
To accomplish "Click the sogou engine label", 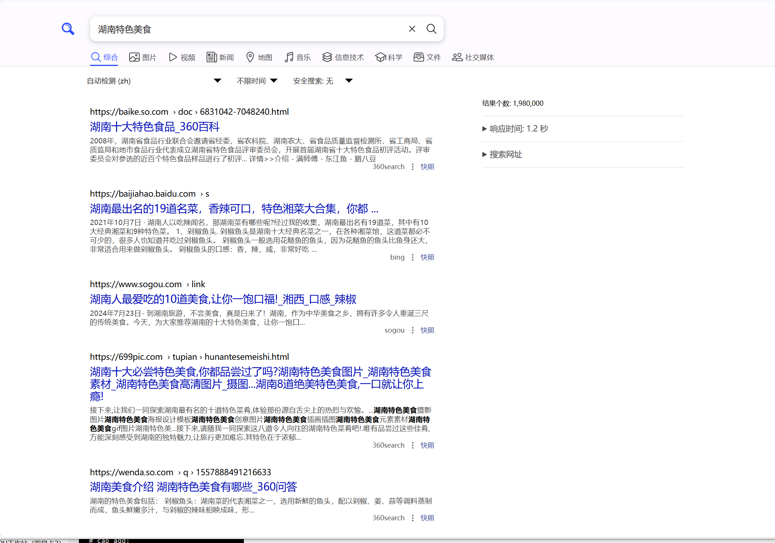I will (x=395, y=330).
